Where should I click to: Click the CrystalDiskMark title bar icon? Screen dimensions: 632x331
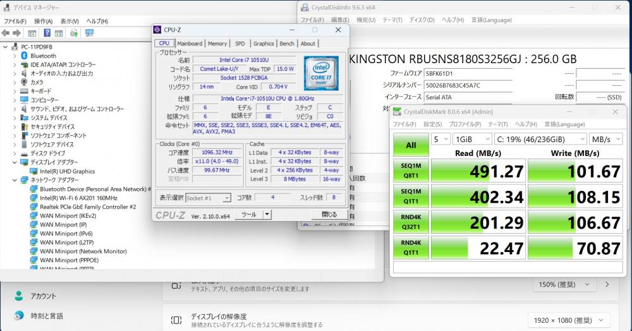pos(397,112)
